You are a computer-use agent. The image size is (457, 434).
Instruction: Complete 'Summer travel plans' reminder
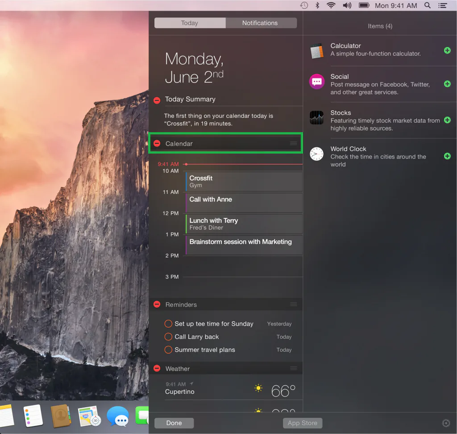[168, 350]
